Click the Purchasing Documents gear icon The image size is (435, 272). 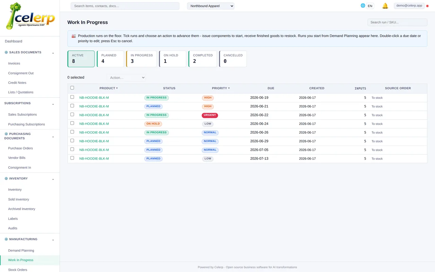(6, 134)
